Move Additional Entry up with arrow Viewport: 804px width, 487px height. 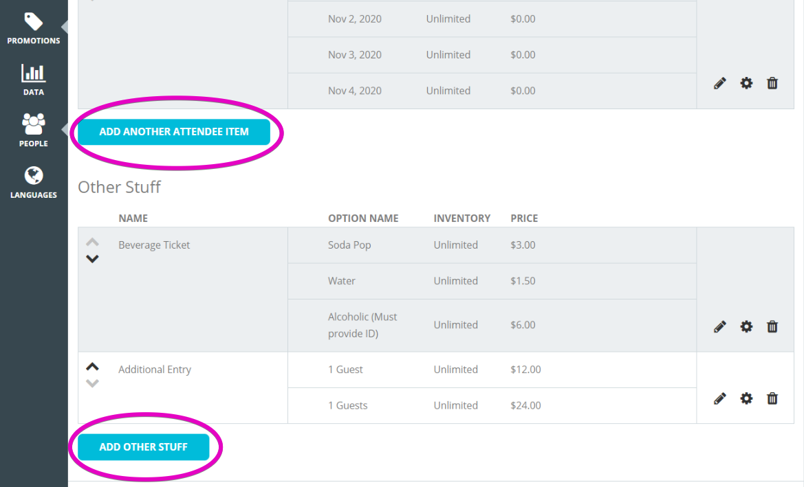click(x=92, y=367)
